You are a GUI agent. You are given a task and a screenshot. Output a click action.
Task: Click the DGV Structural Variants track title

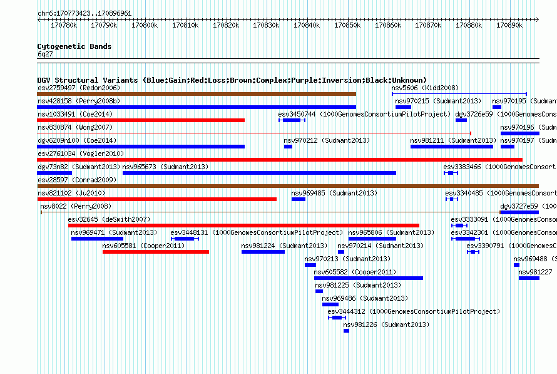(x=232, y=80)
